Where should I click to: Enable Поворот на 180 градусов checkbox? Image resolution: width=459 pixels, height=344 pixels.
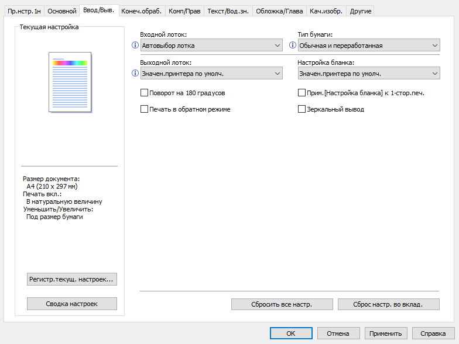coord(144,93)
